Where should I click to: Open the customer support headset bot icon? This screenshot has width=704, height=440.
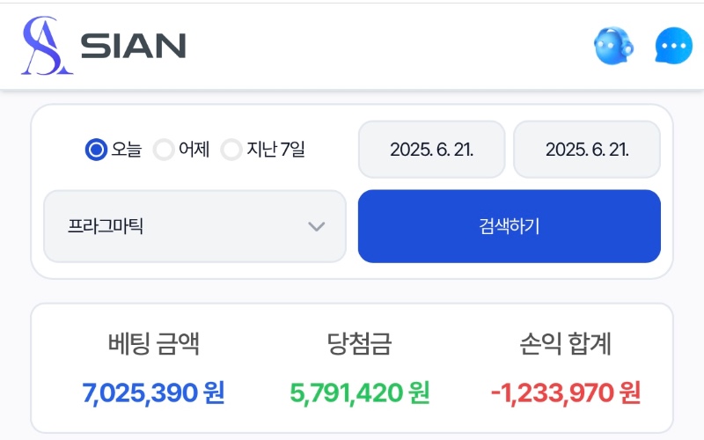click(x=613, y=46)
